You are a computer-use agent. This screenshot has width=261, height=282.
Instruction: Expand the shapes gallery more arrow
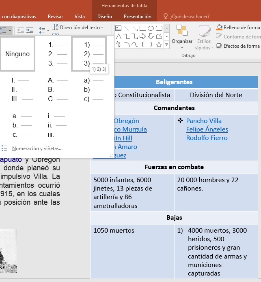click(166, 45)
